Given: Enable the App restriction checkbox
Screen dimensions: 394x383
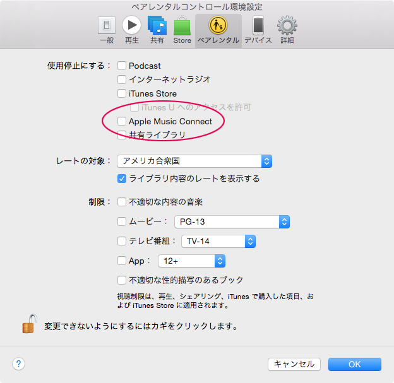Looking at the screenshot, I should click(122, 261).
